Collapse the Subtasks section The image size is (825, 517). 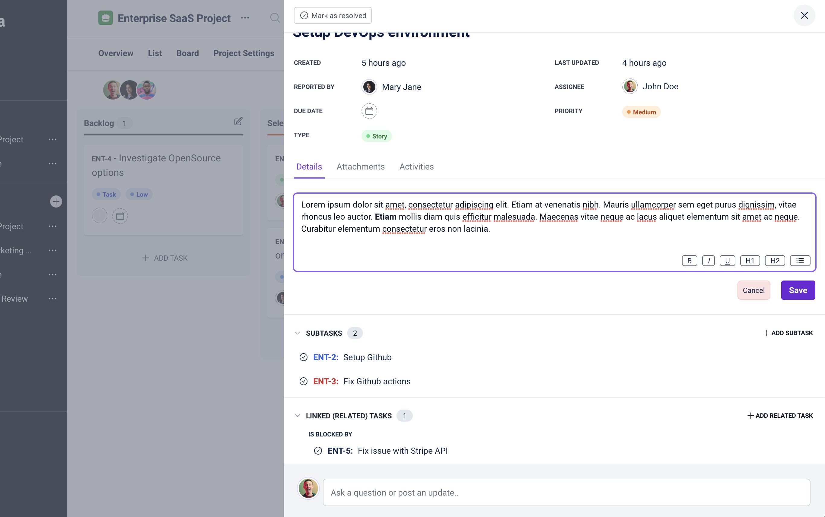298,333
